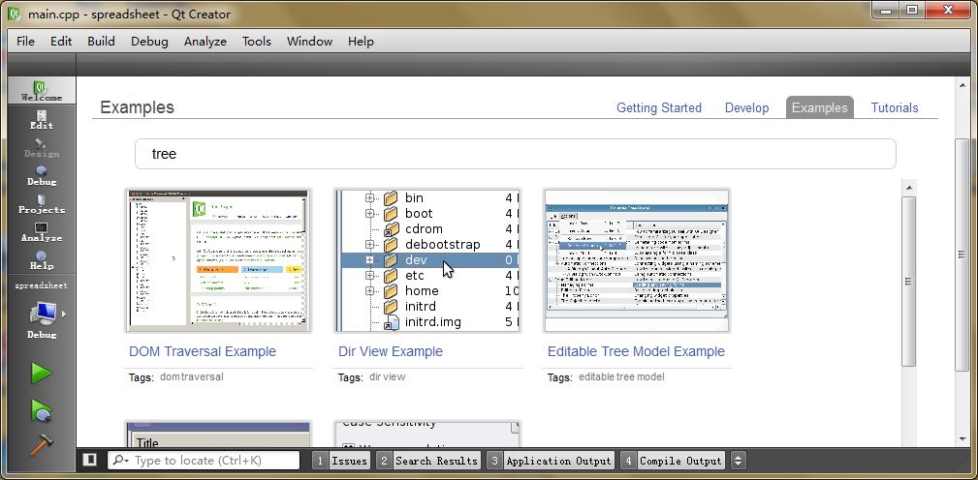Open the output panes selector arrows
The height and width of the screenshot is (480, 978).
738,461
